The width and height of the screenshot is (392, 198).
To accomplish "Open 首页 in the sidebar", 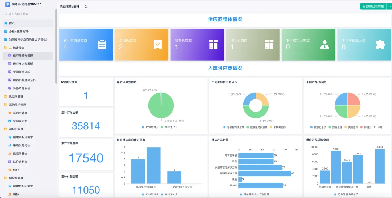I will pos(28,23).
